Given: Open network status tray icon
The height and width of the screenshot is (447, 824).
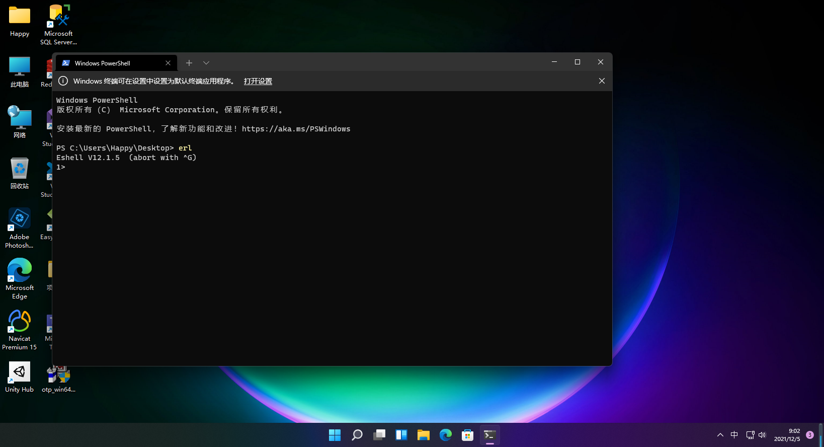Looking at the screenshot, I should point(750,435).
